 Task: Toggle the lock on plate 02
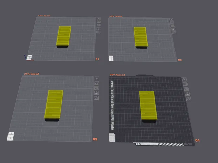point(173,29)
